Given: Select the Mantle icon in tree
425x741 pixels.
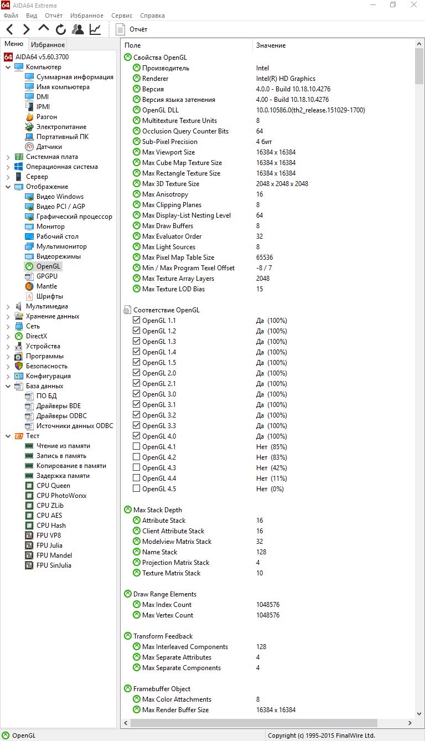Looking at the screenshot, I should (29, 286).
